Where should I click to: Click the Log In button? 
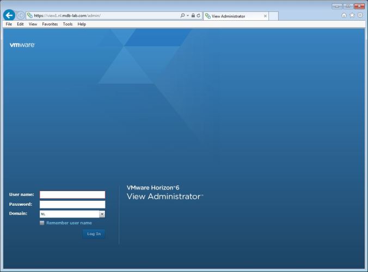point(94,234)
